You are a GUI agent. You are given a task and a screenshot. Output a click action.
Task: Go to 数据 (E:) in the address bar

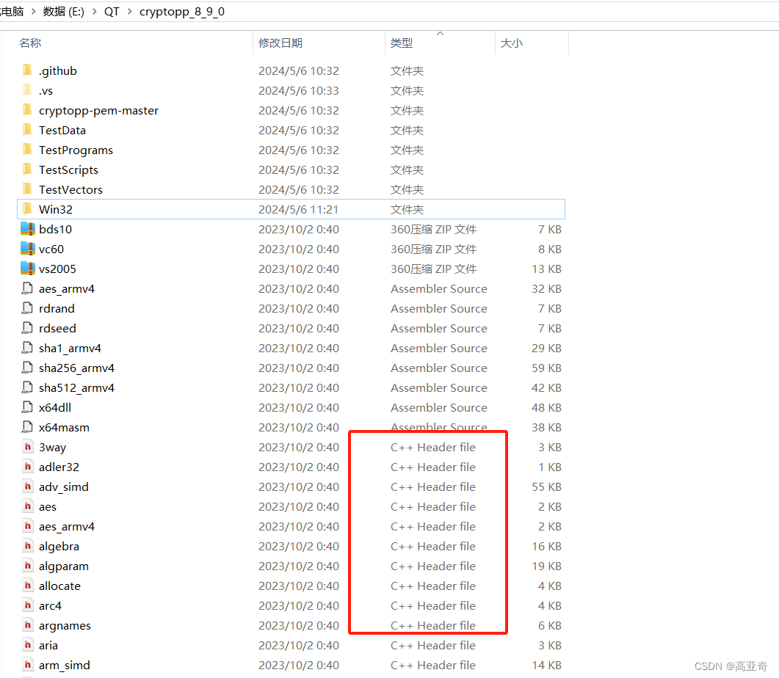coord(64,12)
